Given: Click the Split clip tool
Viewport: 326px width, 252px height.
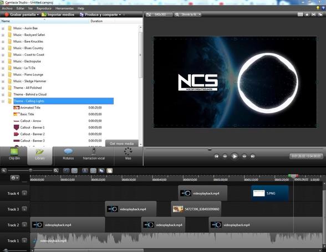Looking at the screenshot, I should [93, 171].
